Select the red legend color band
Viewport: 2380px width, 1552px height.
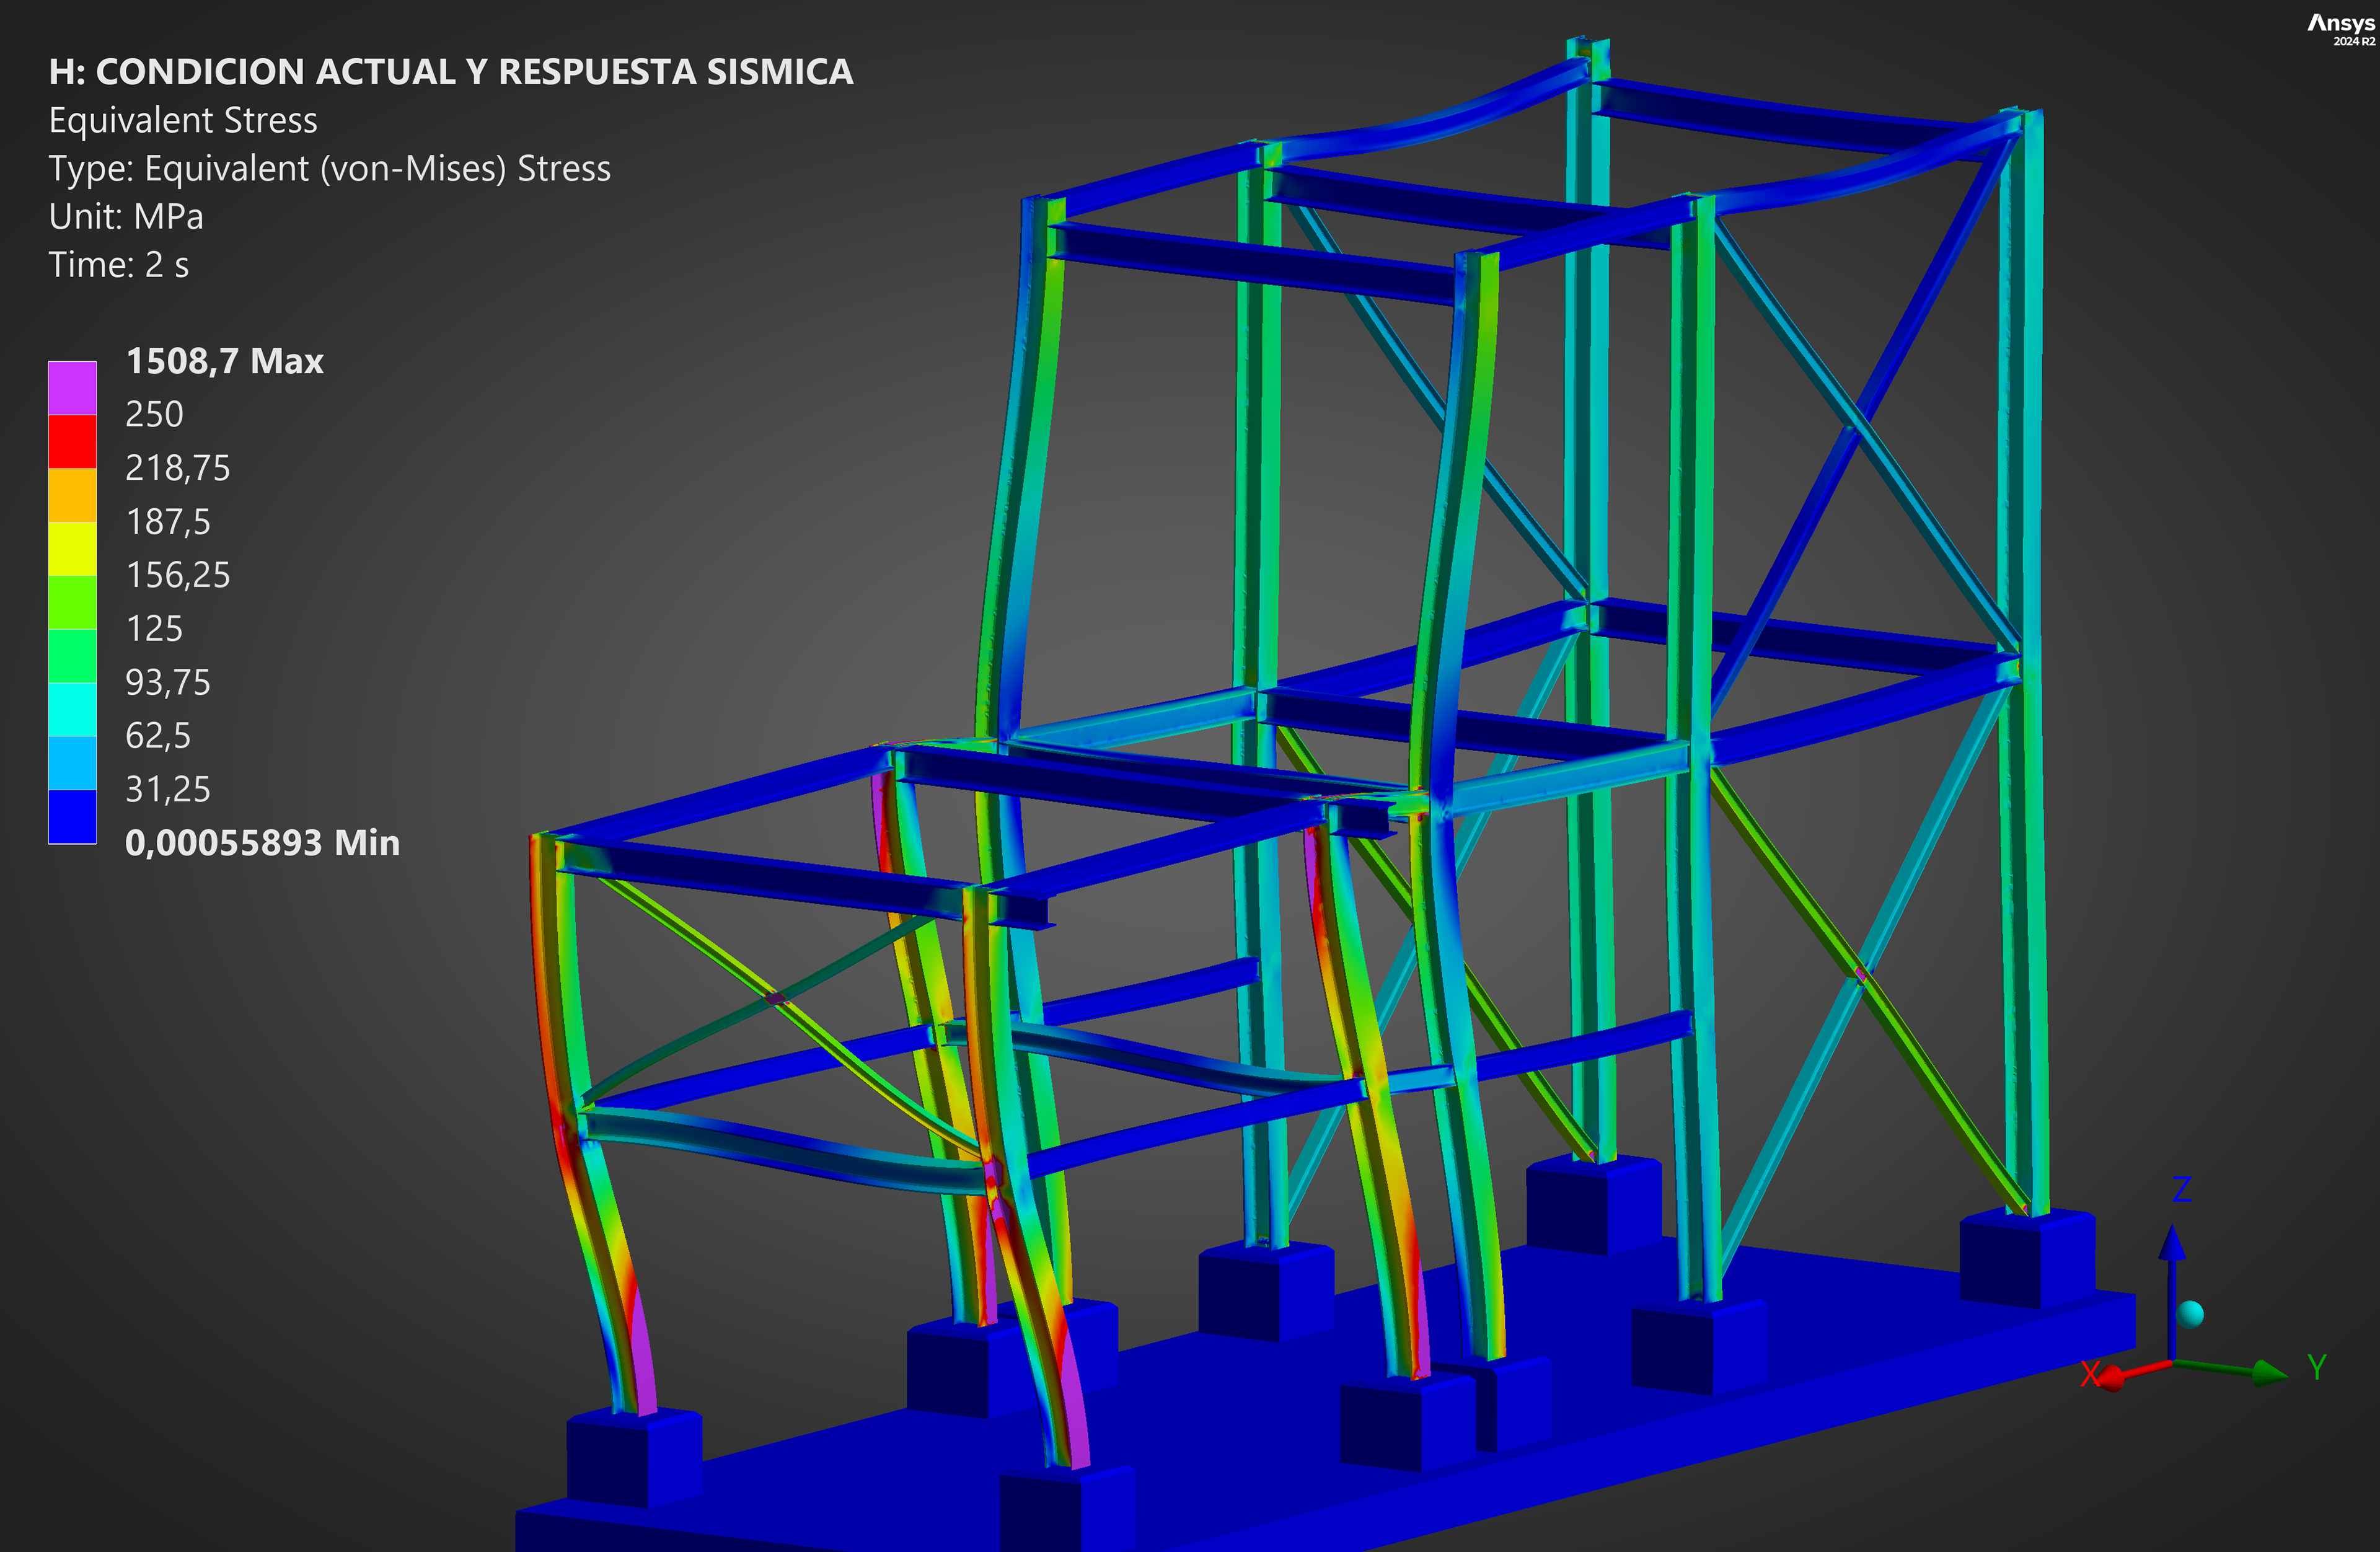tap(72, 441)
